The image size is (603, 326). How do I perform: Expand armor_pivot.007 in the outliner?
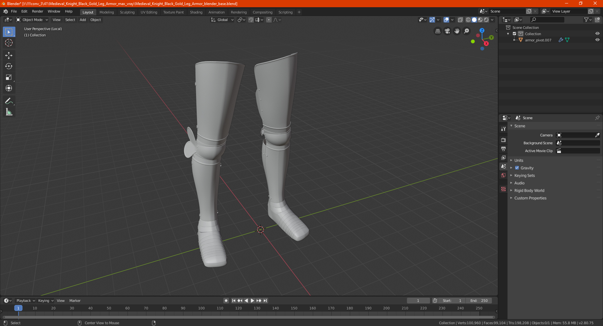[514, 40]
